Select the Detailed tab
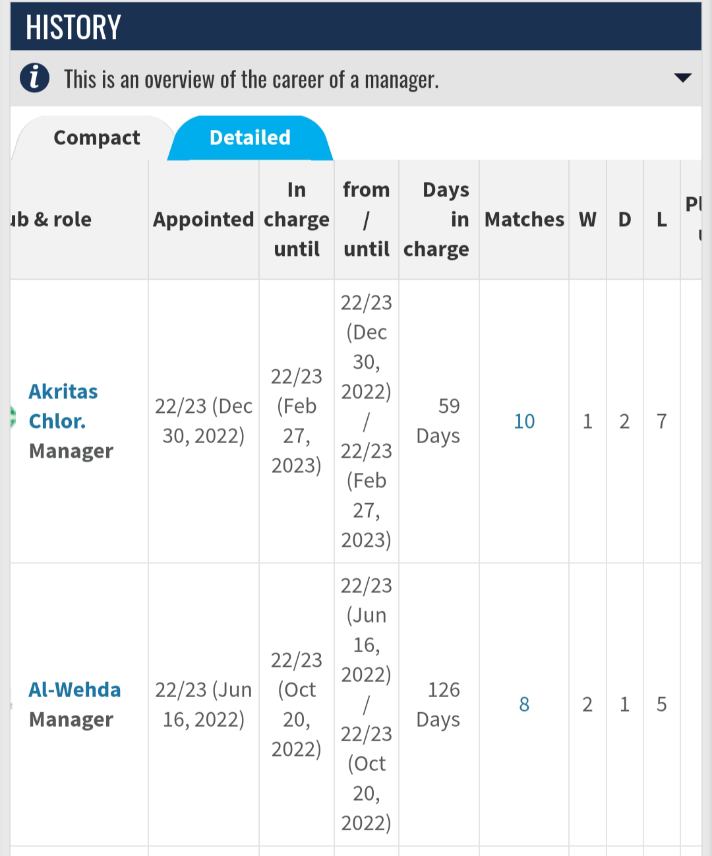This screenshot has width=712, height=856. [x=250, y=137]
